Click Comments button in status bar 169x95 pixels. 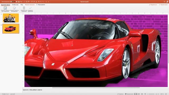(129, 94)
